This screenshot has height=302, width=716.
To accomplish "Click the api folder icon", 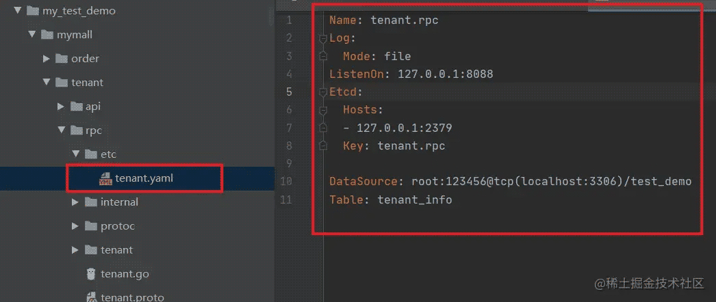I will tap(76, 107).
